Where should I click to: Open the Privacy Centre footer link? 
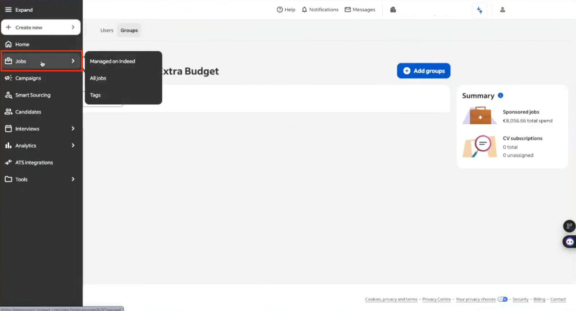[436, 299]
